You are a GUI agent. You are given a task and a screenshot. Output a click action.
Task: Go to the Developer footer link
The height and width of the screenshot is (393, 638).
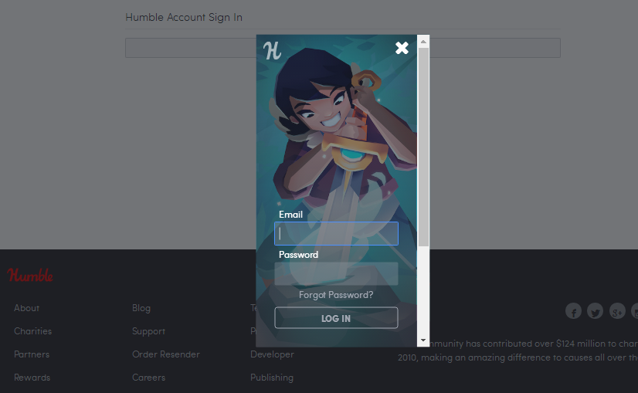tap(272, 354)
